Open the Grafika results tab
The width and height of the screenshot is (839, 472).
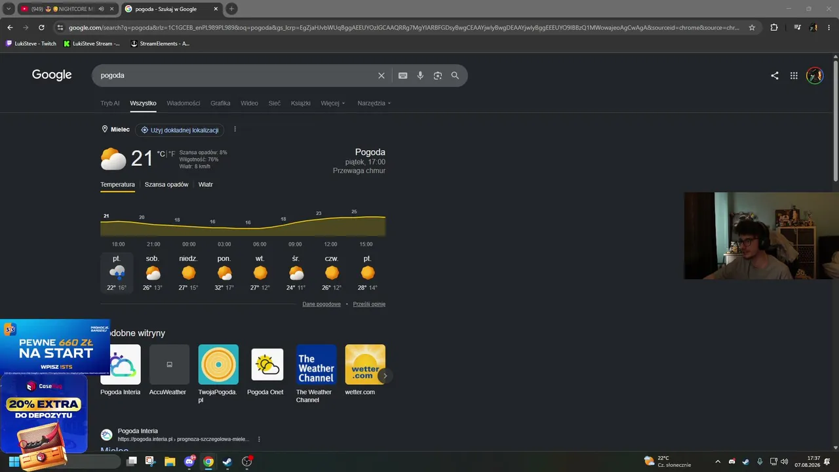pos(220,103)
